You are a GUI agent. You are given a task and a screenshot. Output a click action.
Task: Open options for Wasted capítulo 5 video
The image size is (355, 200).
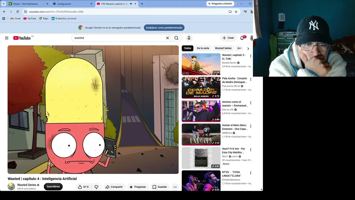tap(250, 56)
